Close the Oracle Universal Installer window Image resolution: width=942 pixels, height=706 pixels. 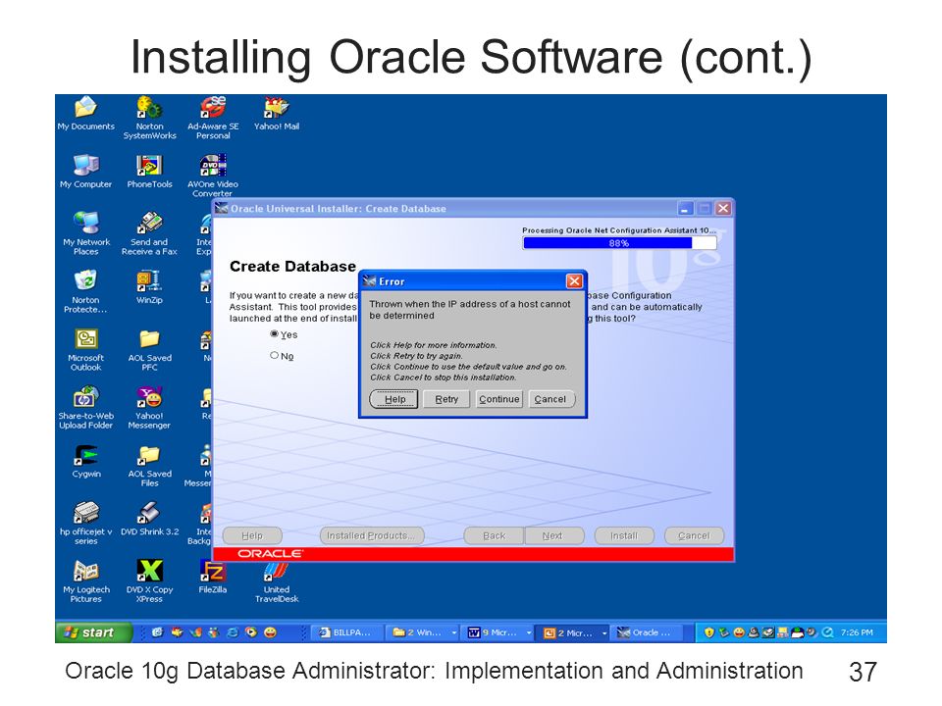[x=723, y=208]
